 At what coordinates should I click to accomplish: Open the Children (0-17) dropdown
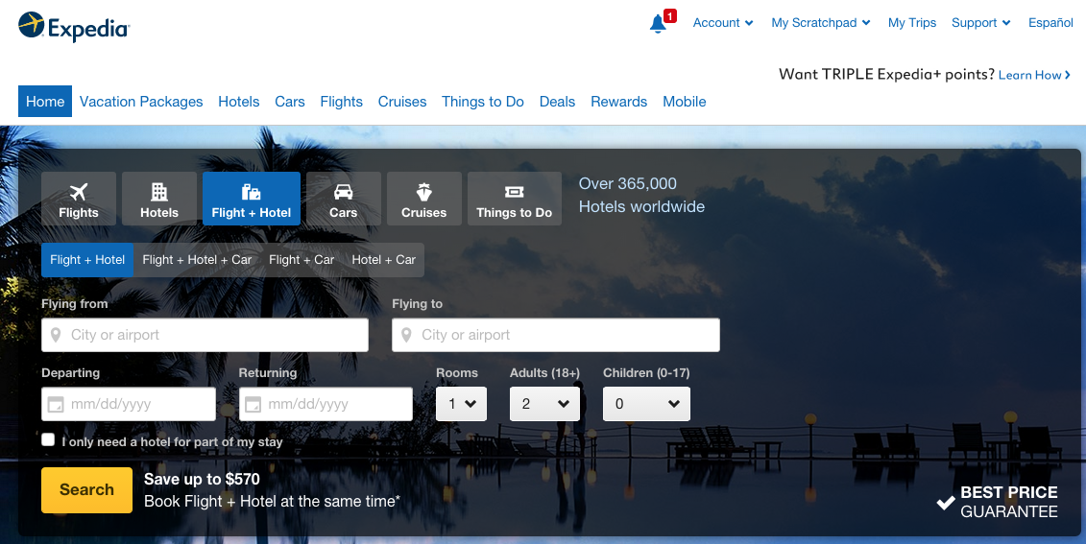[646, 404]
